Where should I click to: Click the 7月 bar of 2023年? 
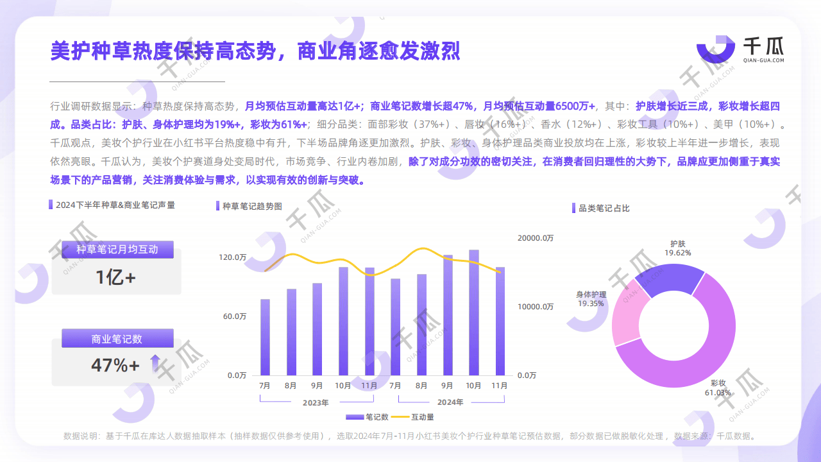coord(265,337)
